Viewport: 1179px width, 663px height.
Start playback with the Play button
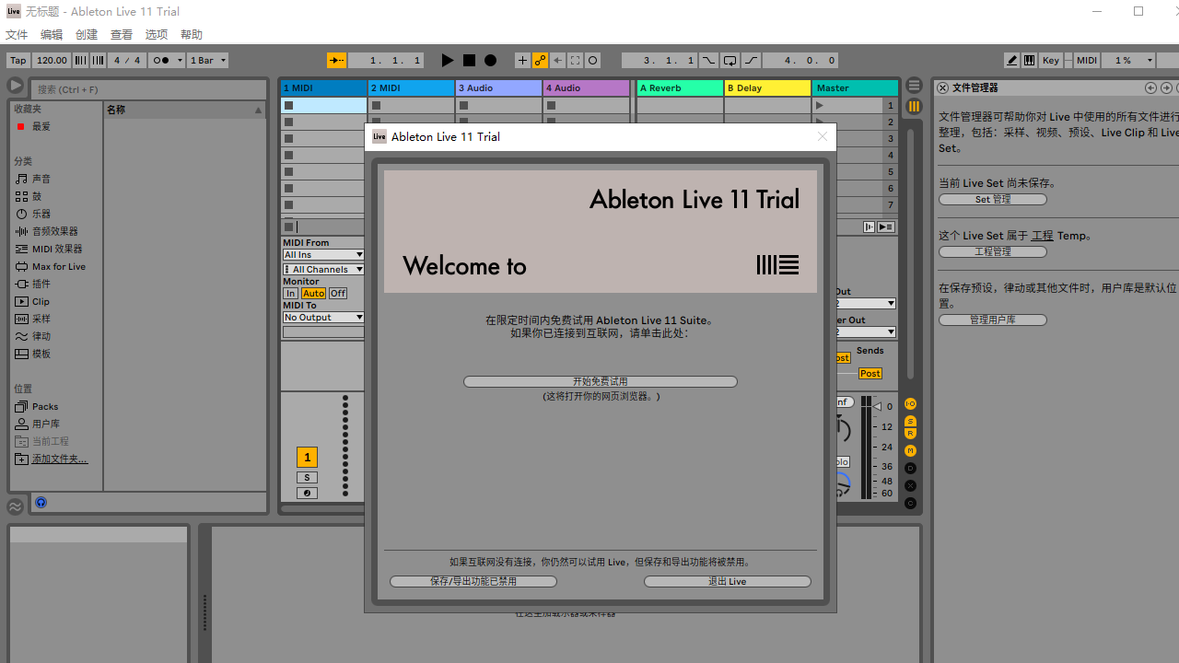point(448,60)
